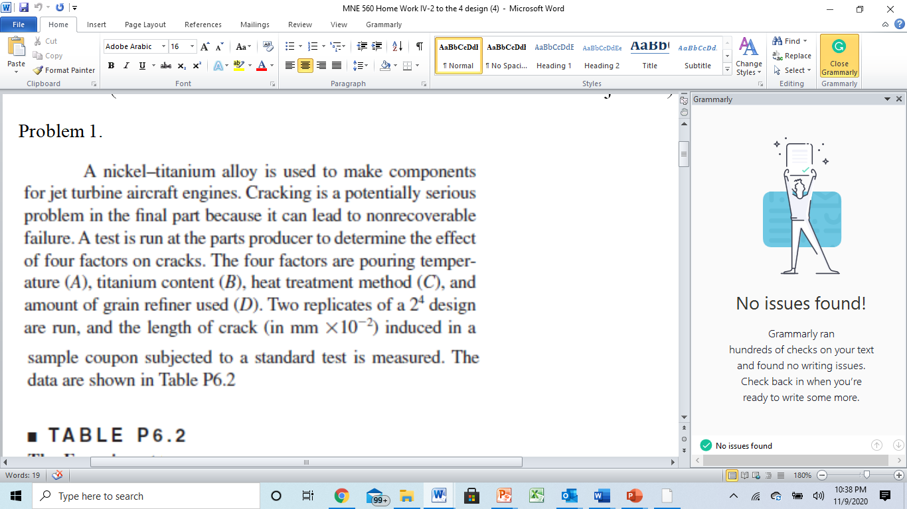Click the zoom slider handle
Viewport: 907px width, 509px height.
[867, 475]
